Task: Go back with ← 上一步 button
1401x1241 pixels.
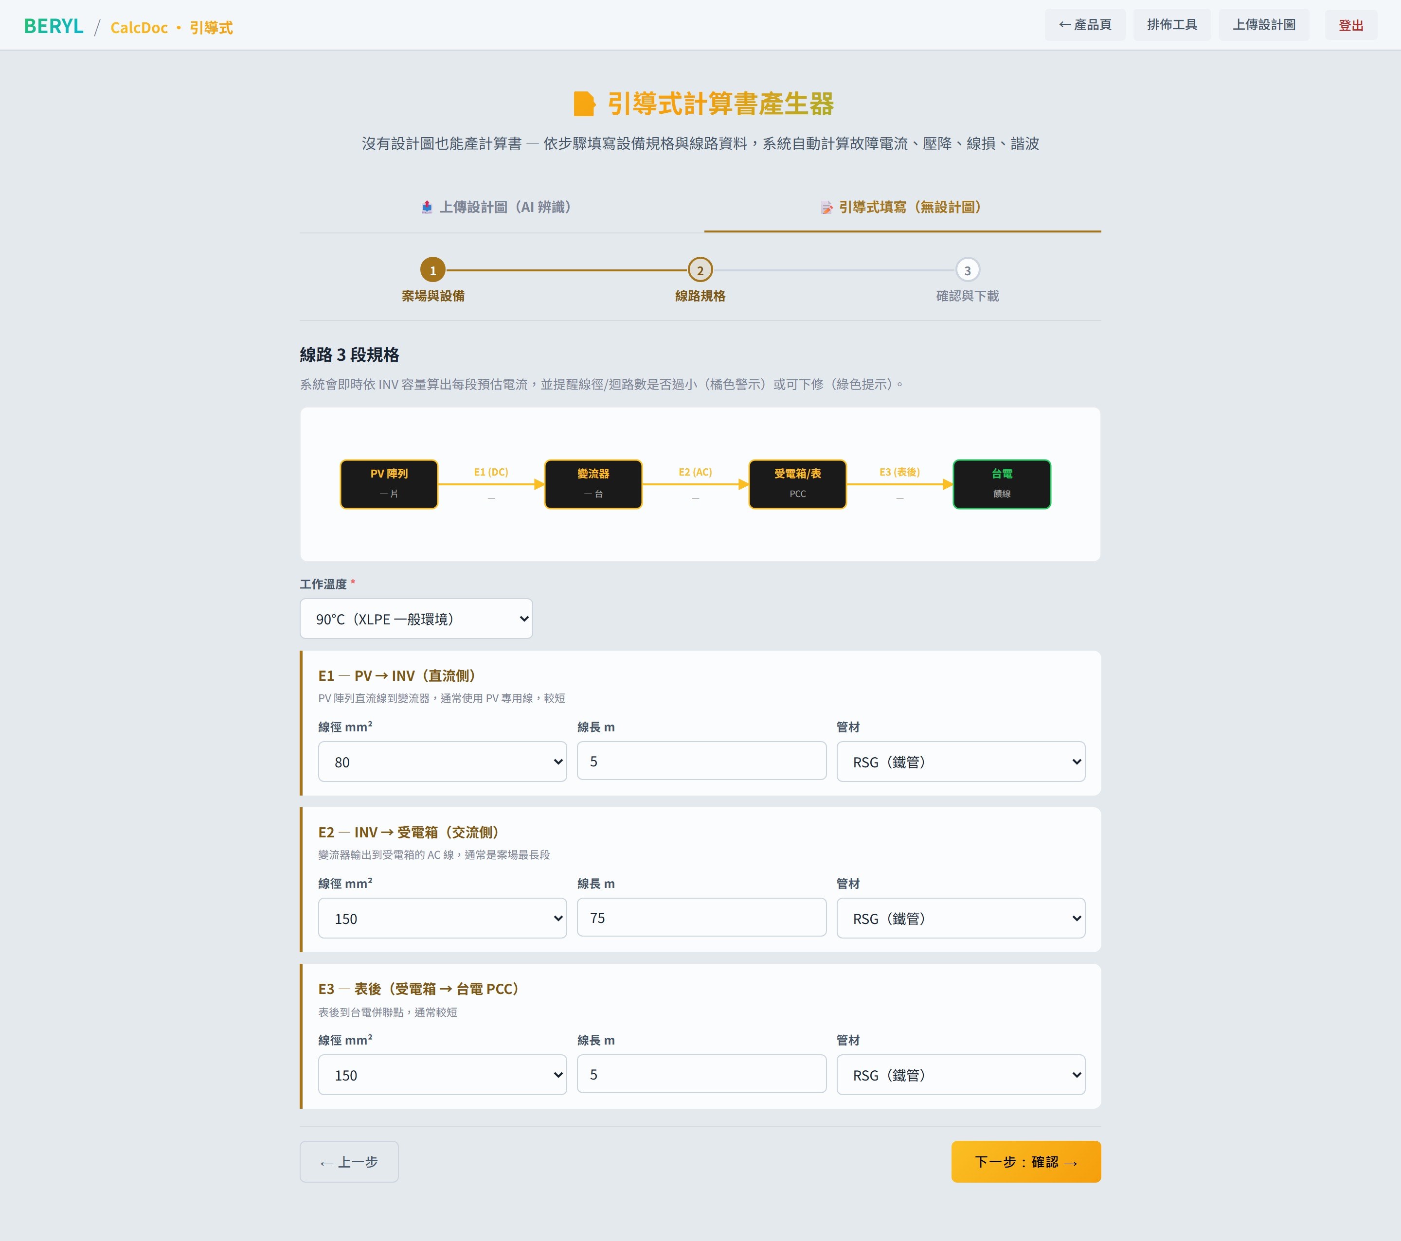Action: click(349, 1162)
